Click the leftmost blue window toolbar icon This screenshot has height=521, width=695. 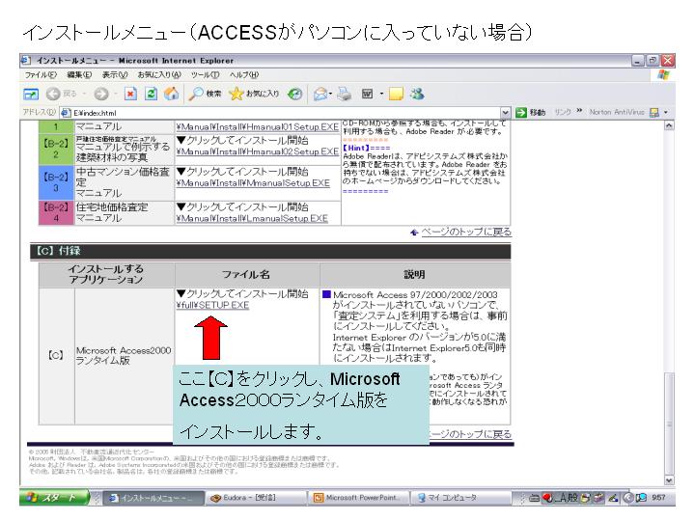pyautogui.click(x=31, y=94)
